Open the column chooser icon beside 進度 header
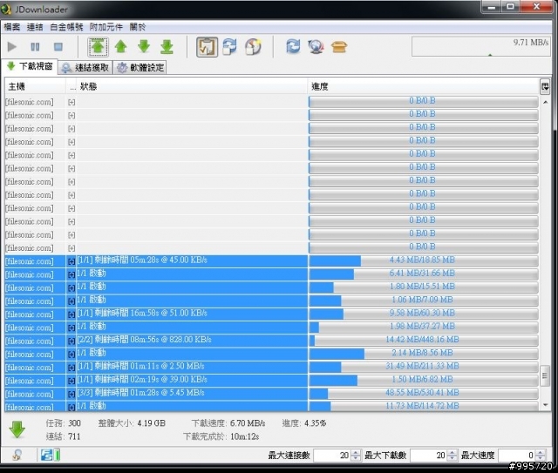 click(544, 86)
